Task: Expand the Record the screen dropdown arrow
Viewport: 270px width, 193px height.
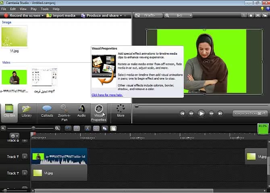Action: (42, 16)
